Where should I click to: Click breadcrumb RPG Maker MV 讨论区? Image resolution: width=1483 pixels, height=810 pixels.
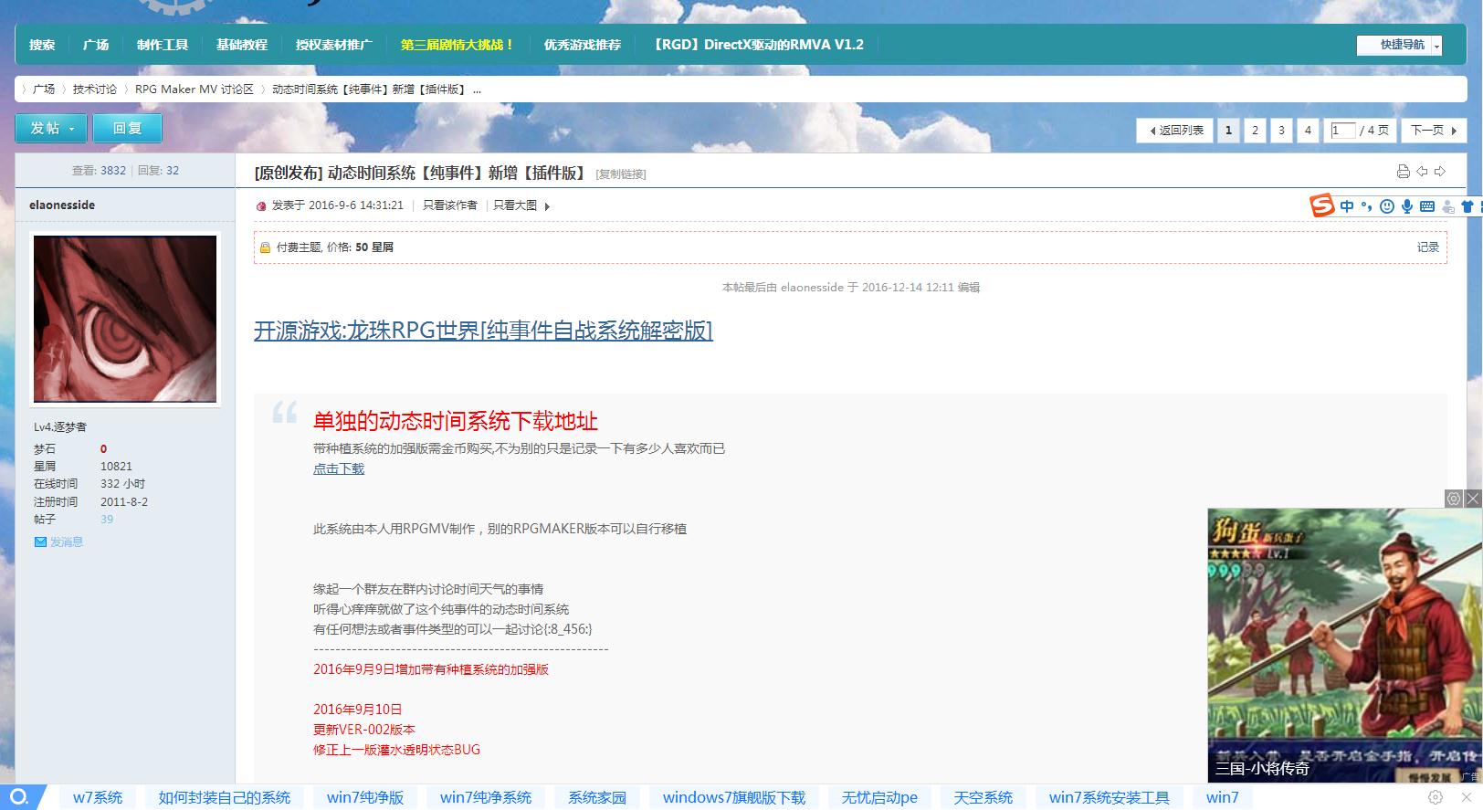[195, 89]
